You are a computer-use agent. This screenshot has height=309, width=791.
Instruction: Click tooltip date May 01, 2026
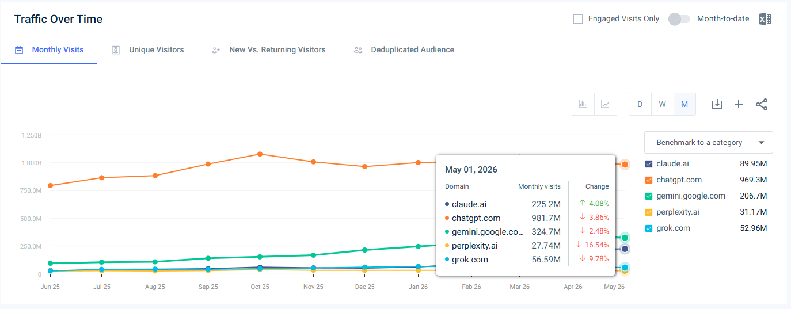click(471, 170)
